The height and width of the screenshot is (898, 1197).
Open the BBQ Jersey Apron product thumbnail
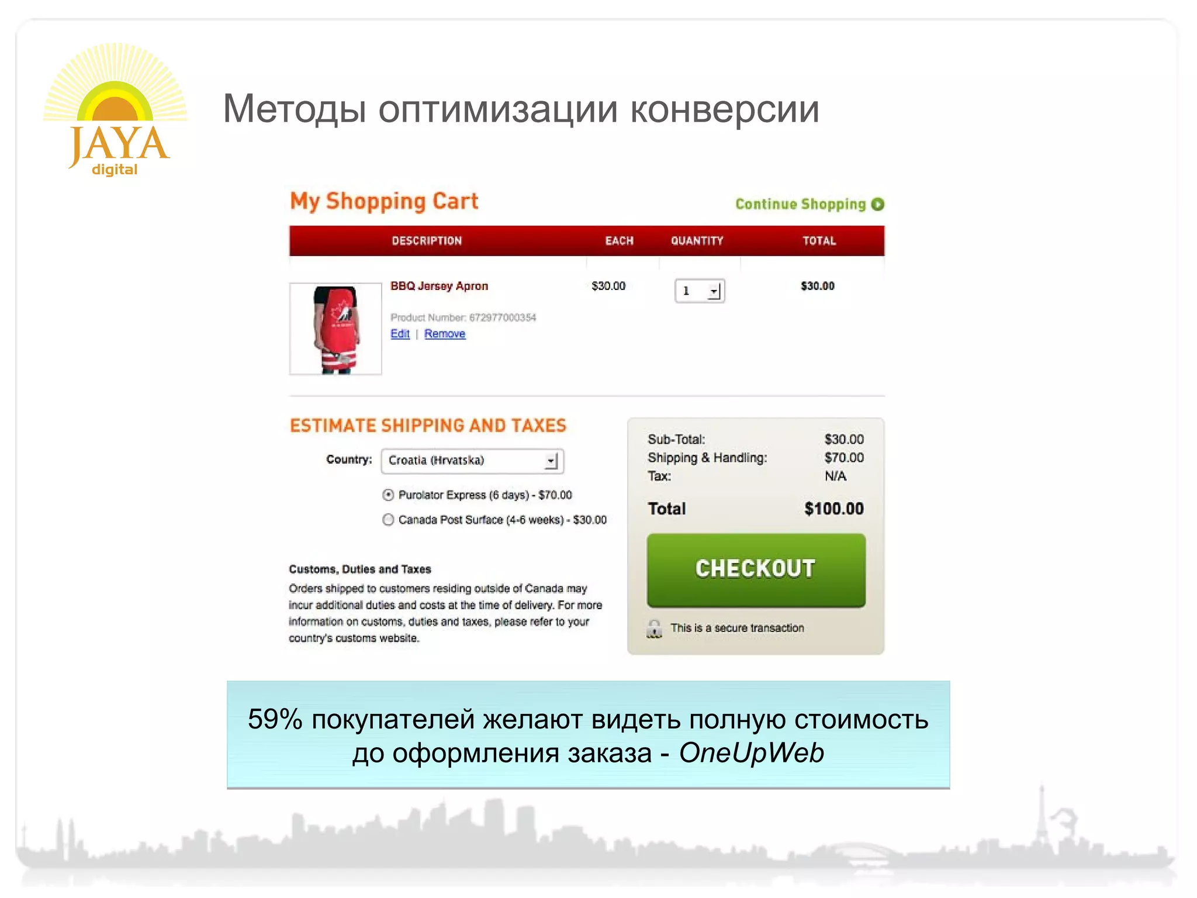(335, 329)
